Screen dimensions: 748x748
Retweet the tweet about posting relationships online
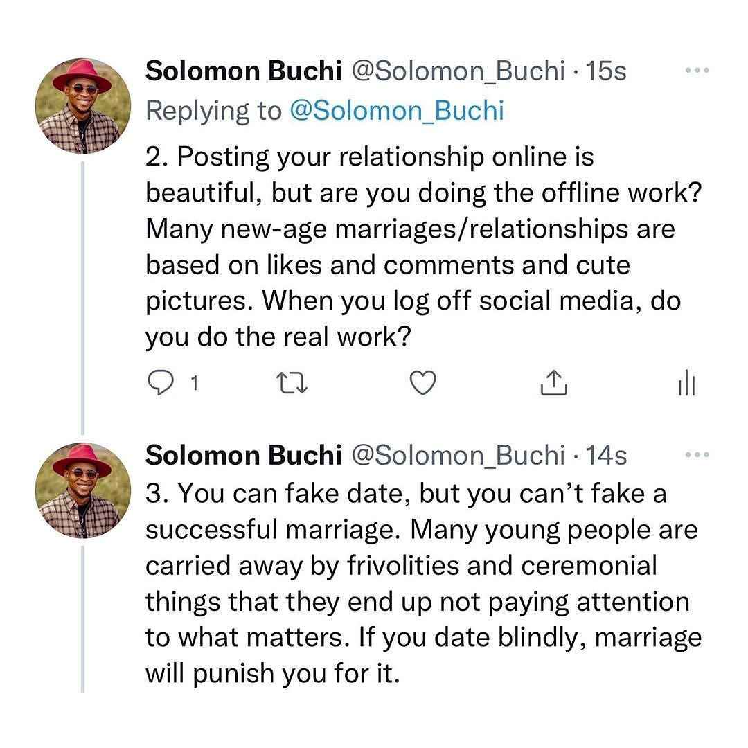tap(292, 383)
